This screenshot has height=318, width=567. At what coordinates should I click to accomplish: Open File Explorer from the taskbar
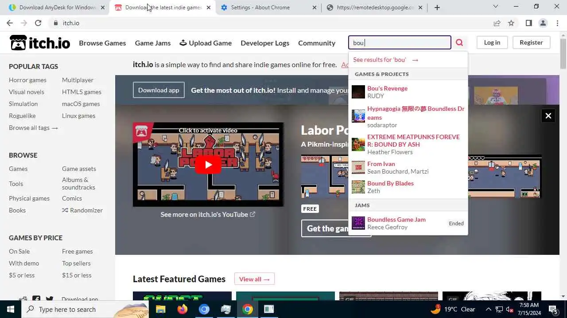click(x=160, y=309)
